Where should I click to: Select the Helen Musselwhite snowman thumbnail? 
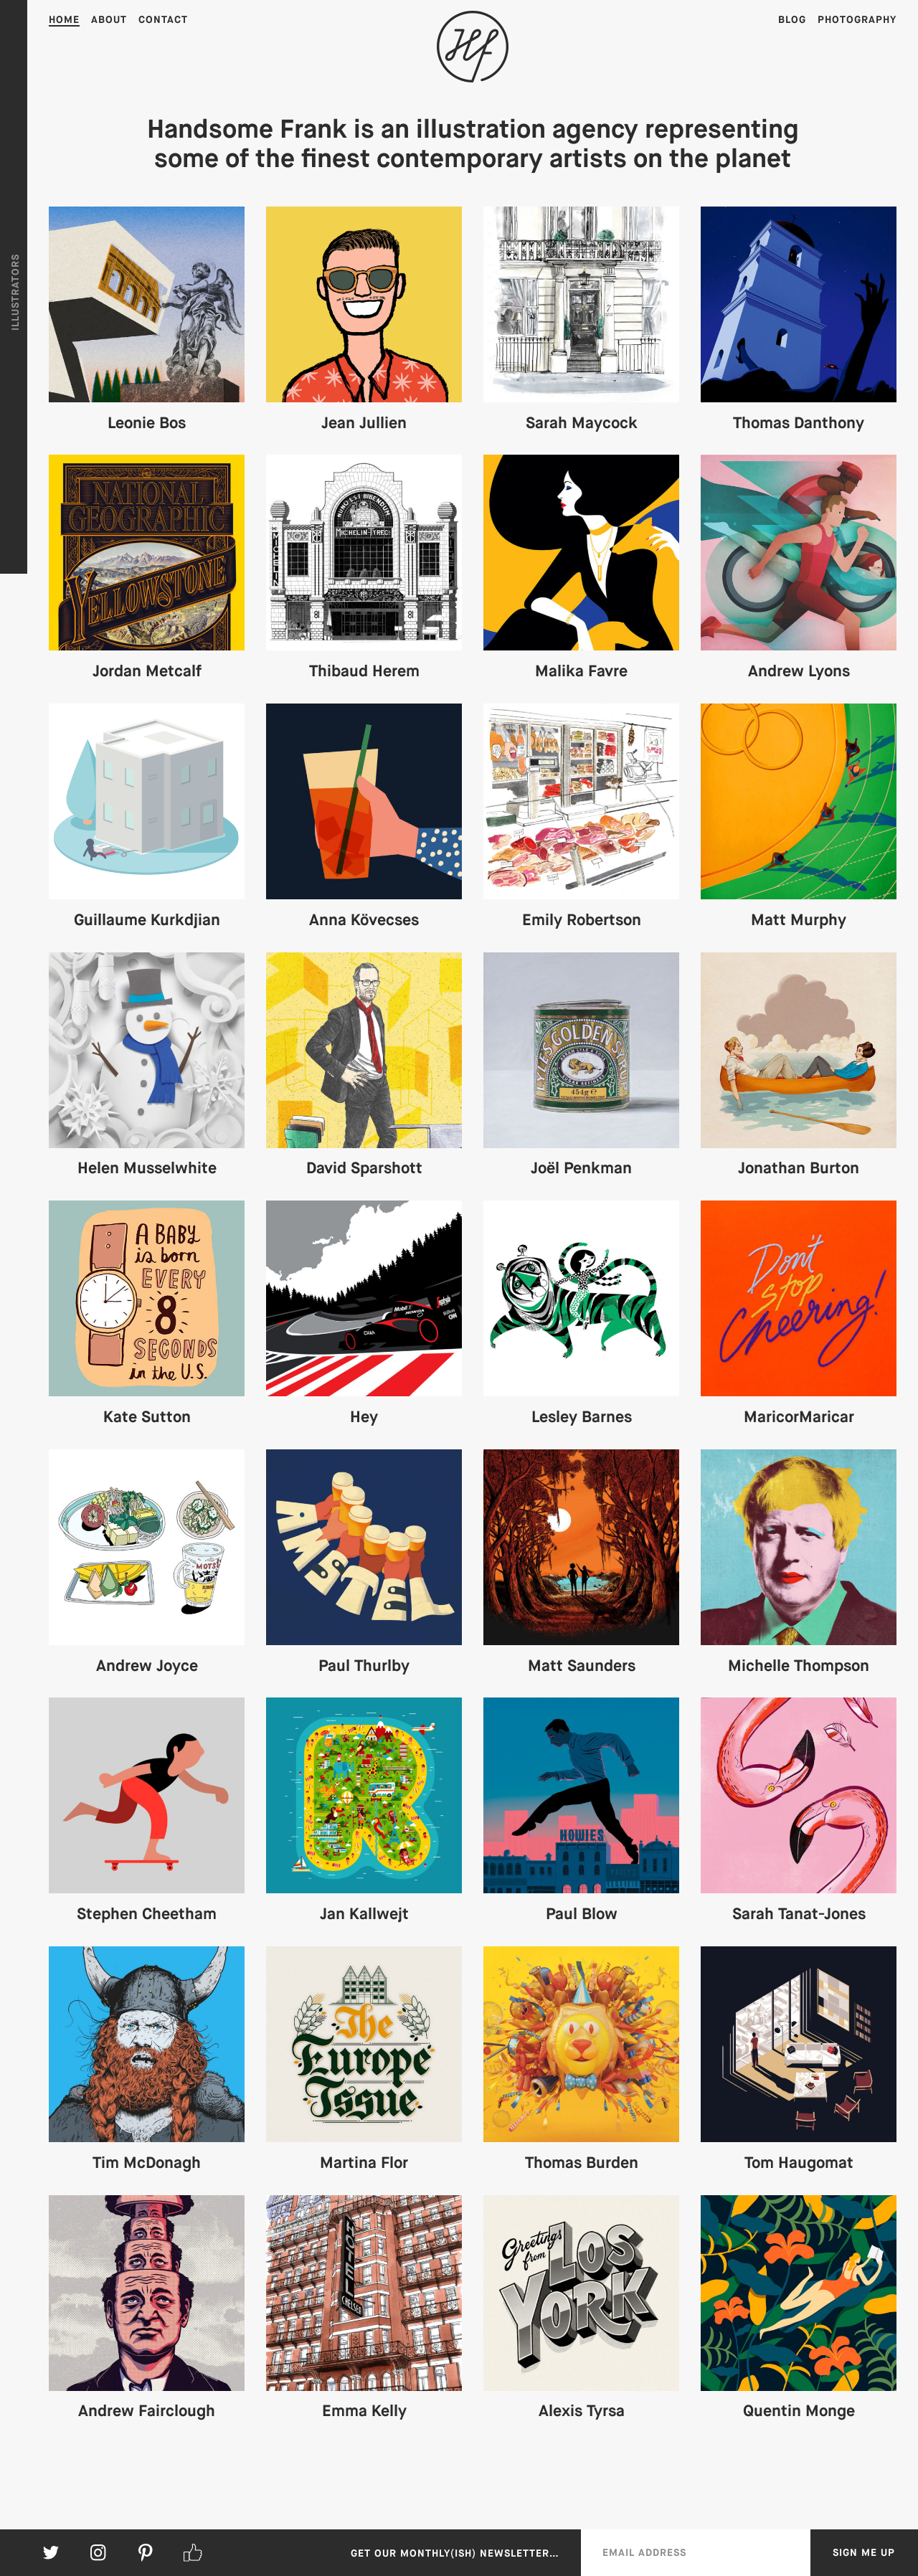coord(147,1049)
